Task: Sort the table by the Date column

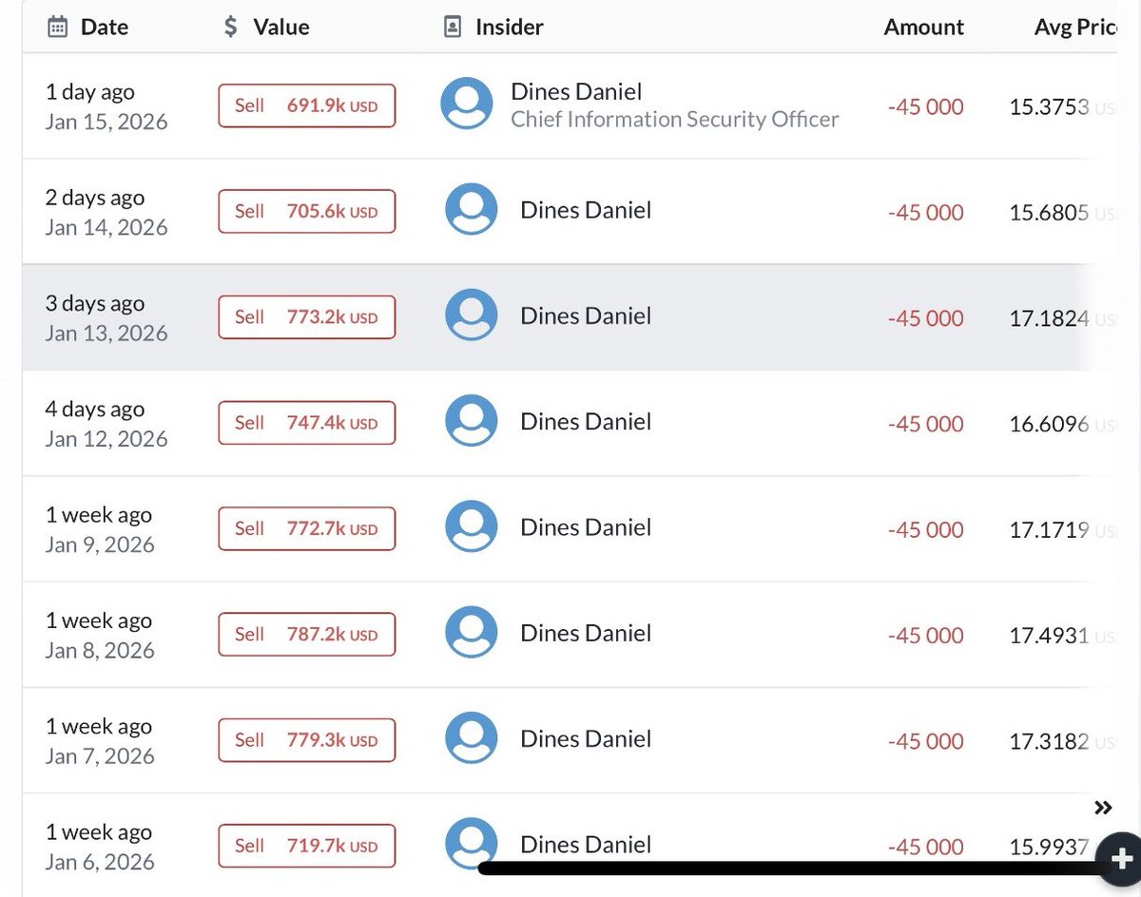Action: click(x=102, y=27)
